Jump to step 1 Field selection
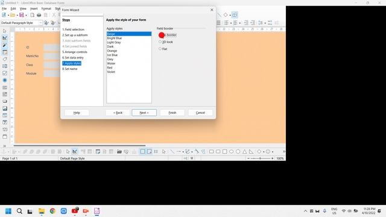 point(73,30)
